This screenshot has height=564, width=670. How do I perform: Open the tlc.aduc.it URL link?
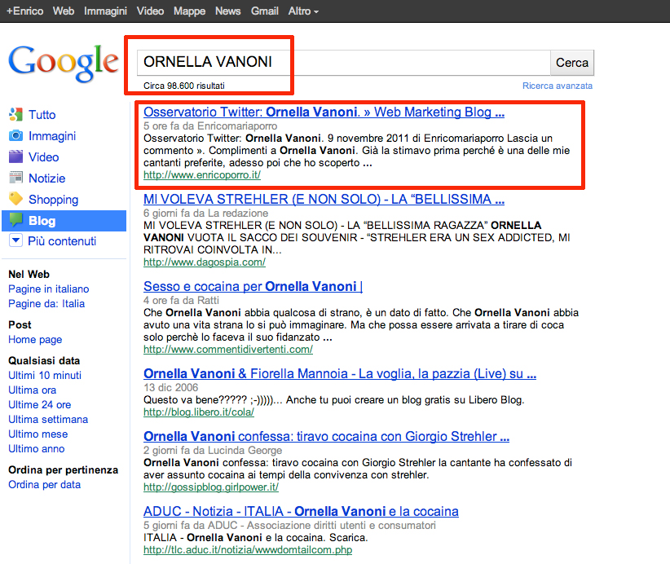point(248,549)
